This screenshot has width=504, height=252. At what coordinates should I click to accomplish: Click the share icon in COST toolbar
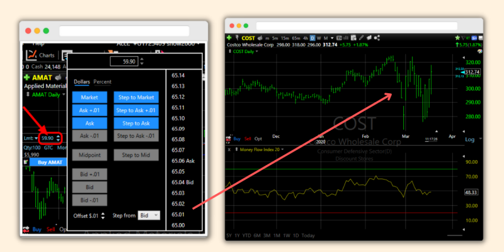pyautogui.click(x=377, y=38)
